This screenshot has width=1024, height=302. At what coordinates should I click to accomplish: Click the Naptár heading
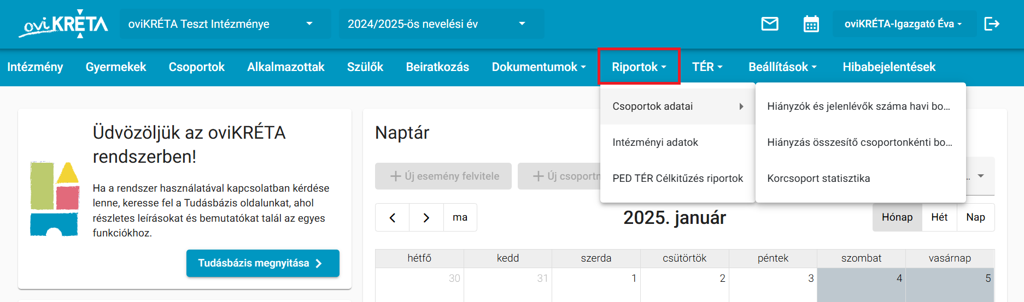pos(402,133)
